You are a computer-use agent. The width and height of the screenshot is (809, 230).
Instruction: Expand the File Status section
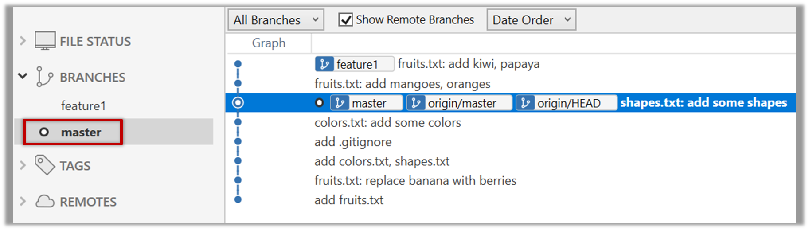23,41
